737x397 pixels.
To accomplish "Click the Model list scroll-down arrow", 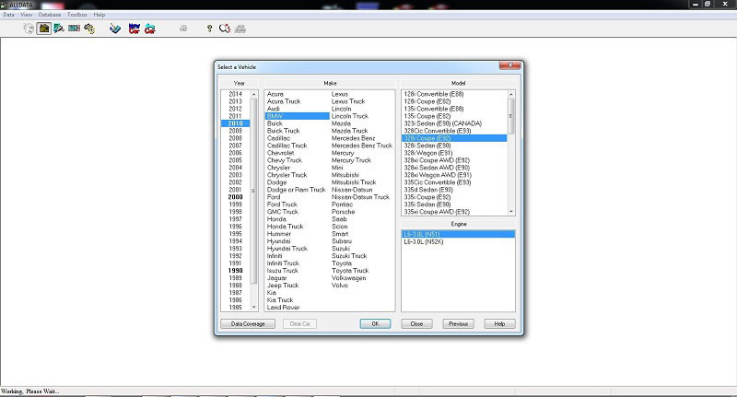I will tap(511, 211).
